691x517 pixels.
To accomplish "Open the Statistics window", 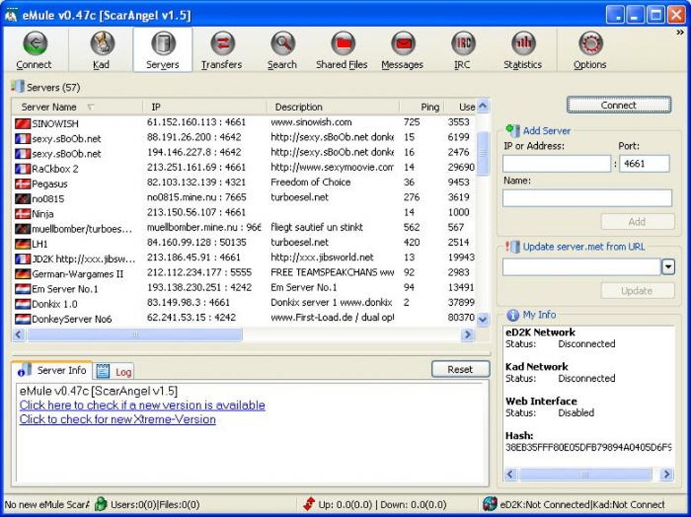I will pyautogui.click(x=522, y=51).
